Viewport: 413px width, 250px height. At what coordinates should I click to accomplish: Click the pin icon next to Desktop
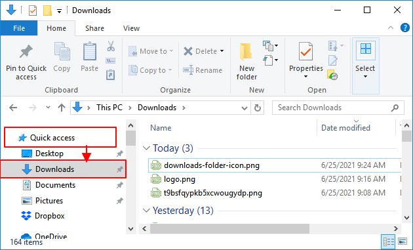[120, 154]
